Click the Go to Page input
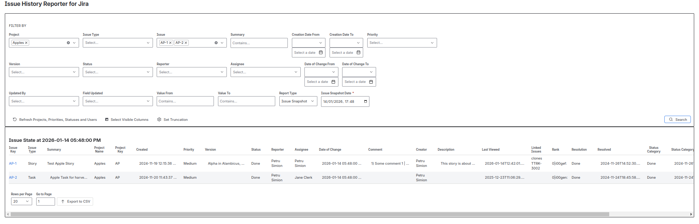The image size is (699, 224). tap(45, 202)
